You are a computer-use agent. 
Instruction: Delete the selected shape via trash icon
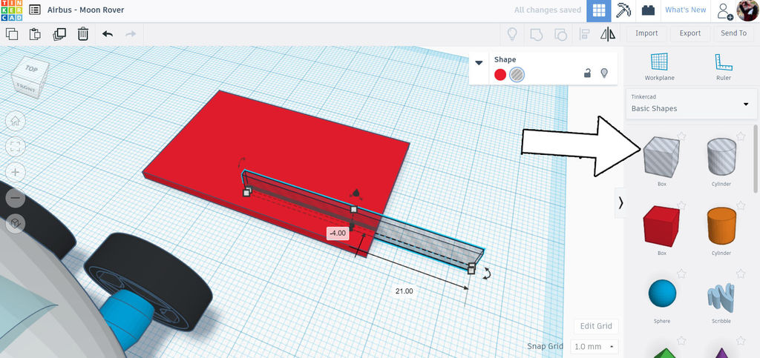click(83, 34)
